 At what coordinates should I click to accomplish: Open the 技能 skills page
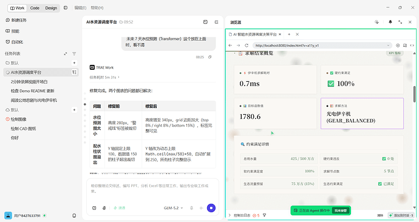click(13, 31)
